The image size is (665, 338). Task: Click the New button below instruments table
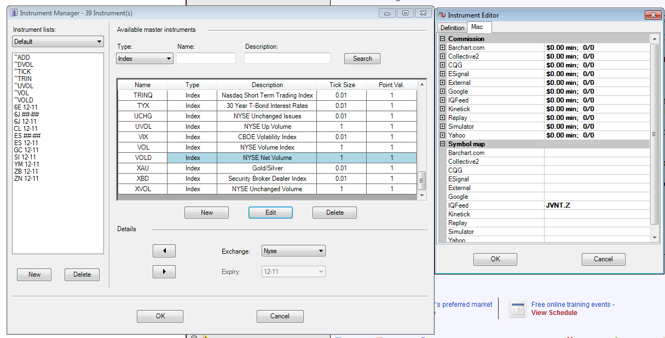click(207, 213)
